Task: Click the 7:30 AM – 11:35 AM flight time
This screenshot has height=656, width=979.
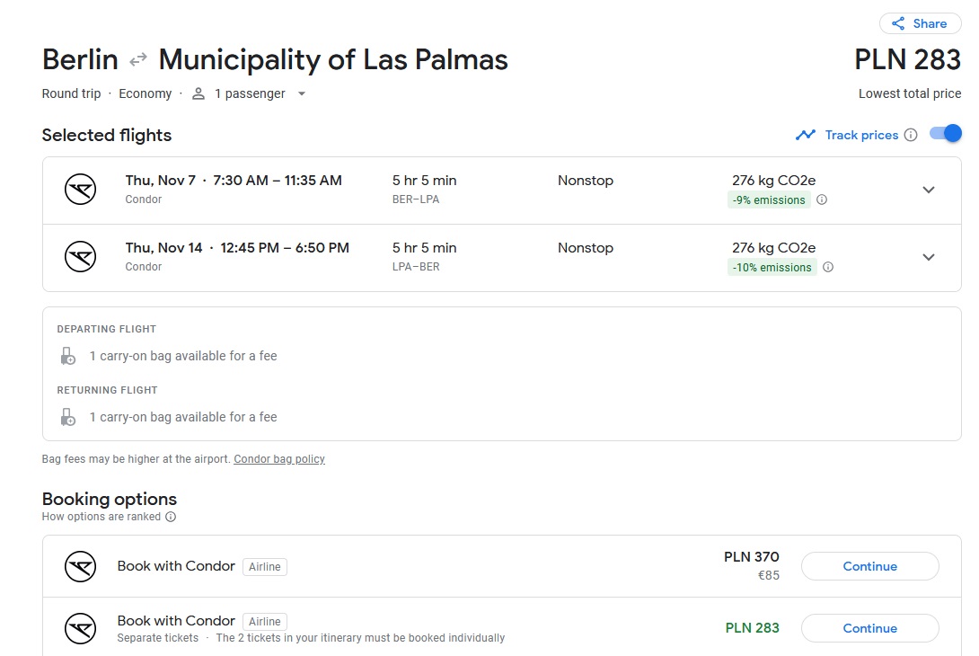Action: 278,181
